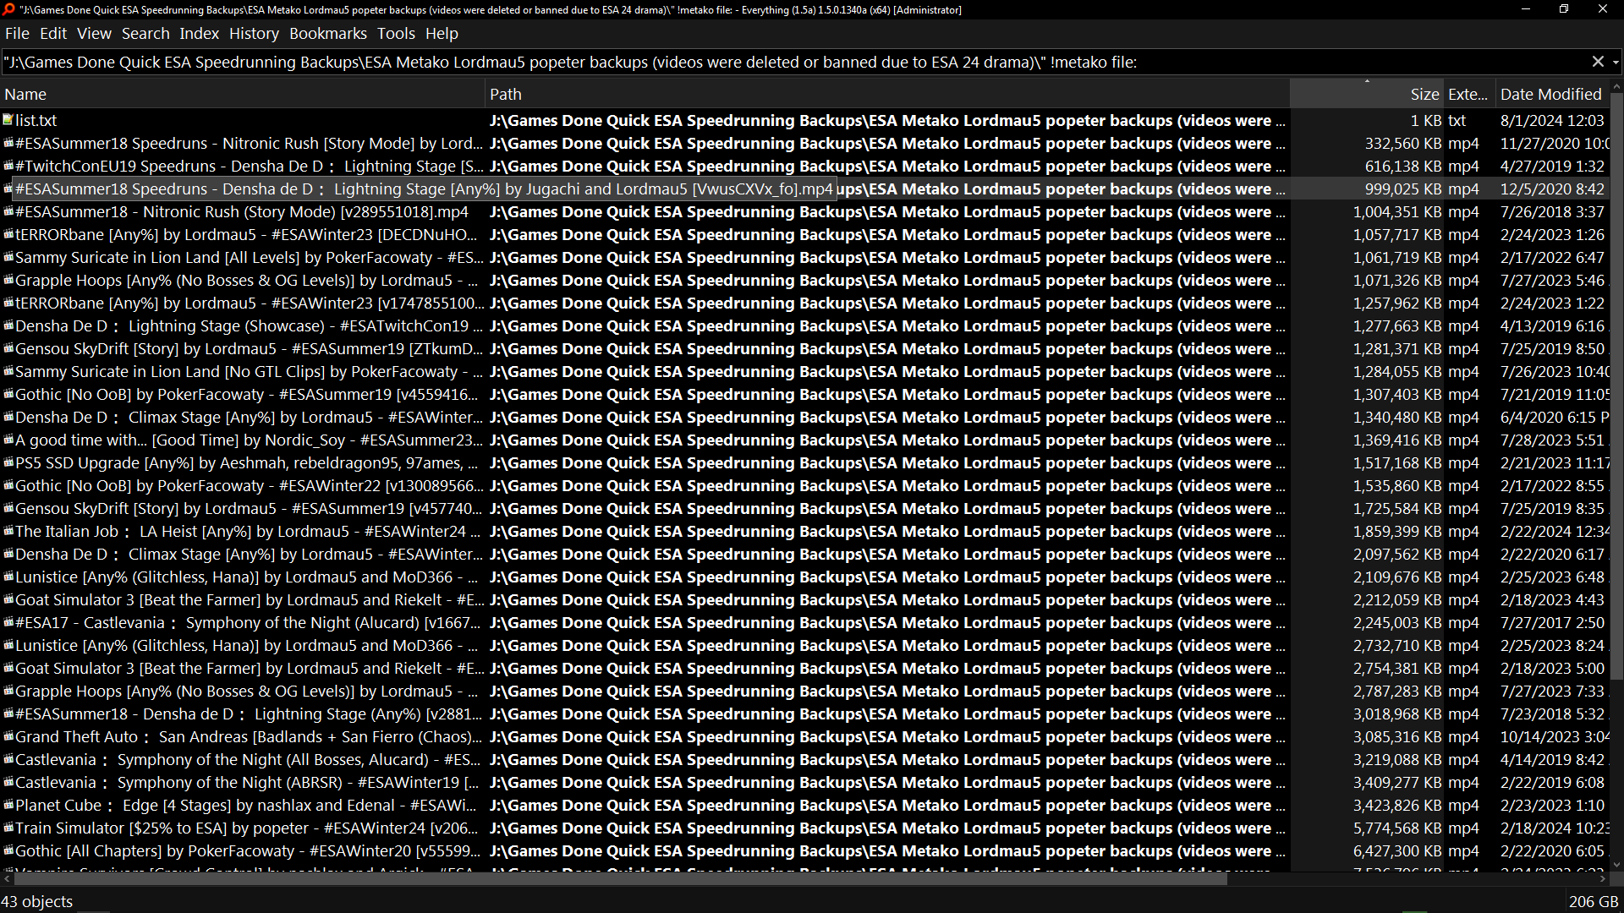Click icon of highlighted #ESASummer18 Densha de D [VwusCXVx_fo] file

tap(8, 189)
